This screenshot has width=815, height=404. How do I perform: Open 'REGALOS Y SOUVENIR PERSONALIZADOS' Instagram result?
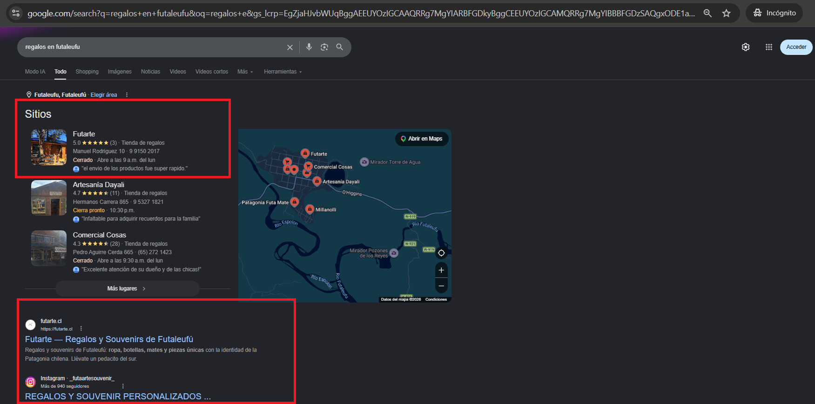tap(118, 397)
